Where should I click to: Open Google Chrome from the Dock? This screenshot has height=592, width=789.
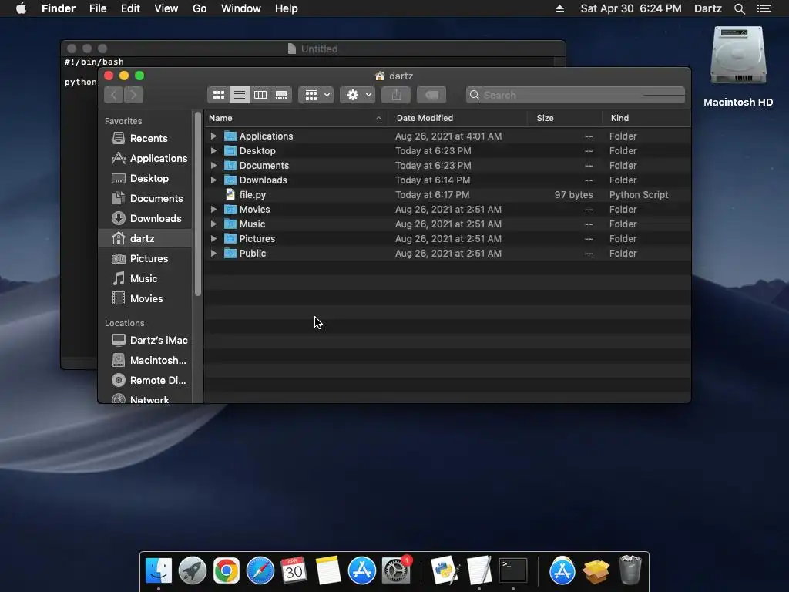227,570
